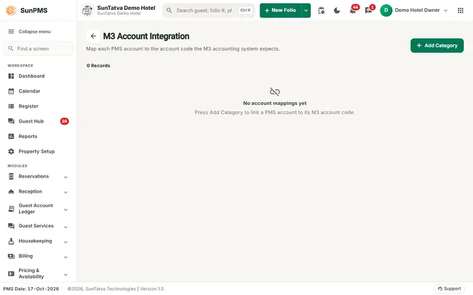Image resolution: width=473 pixels, height=295 pixels.
Task: Open the clipboard clock icon in header
Action: (321, 10)
